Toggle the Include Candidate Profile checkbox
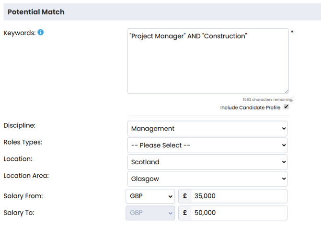The height and width of the screenshot is (230, 321). coord(286,107)
